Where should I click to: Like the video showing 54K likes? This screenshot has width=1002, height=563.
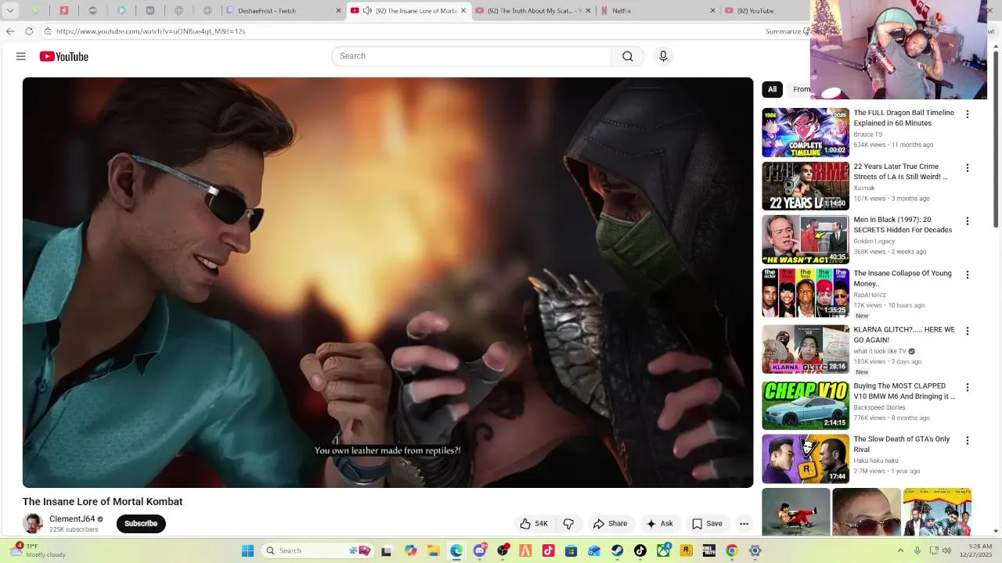coord(534,524)
